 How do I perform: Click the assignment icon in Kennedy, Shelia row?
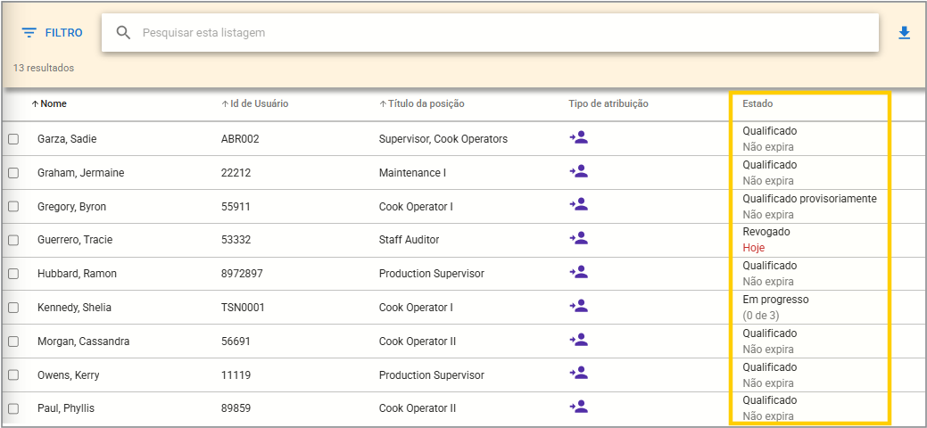[x=579, y=307]
